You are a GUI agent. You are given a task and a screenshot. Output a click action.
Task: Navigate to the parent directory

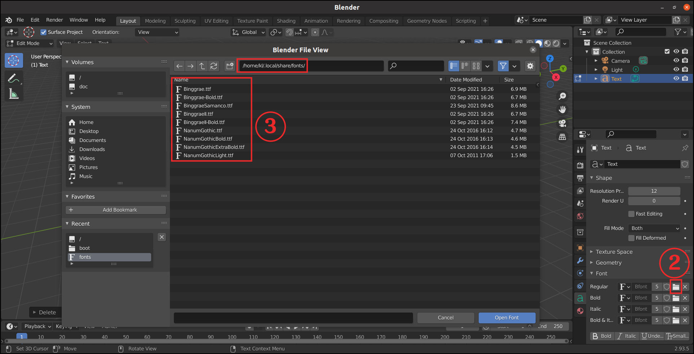pyautogui.click(x=202, y=66)
